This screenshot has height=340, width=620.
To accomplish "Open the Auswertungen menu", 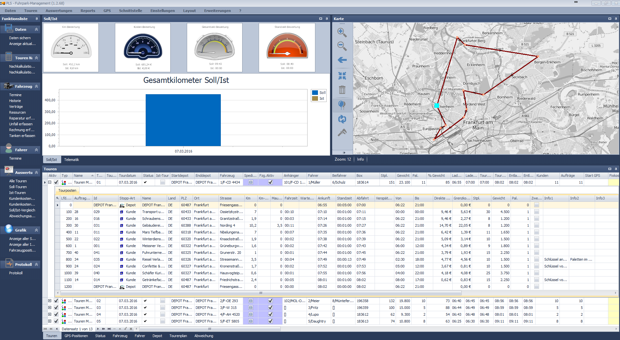I will 59,11.
